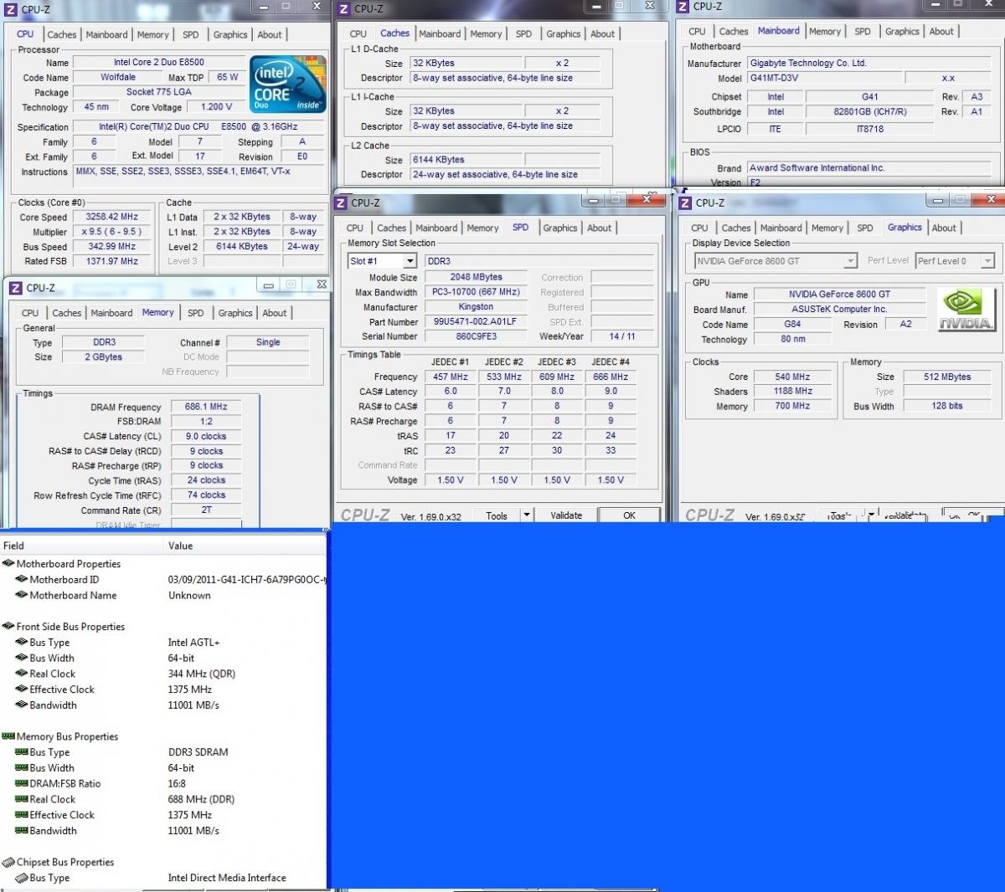
Task: Select the Graphics tab in the SPD window
Action: (x=560, y=228)
